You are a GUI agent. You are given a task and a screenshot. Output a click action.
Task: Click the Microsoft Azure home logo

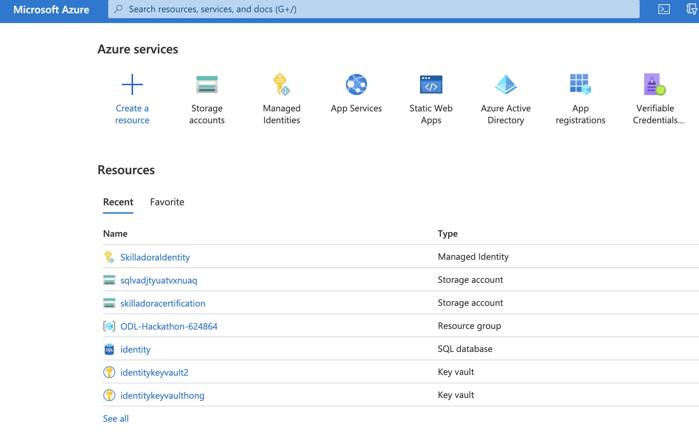[51, 9]
